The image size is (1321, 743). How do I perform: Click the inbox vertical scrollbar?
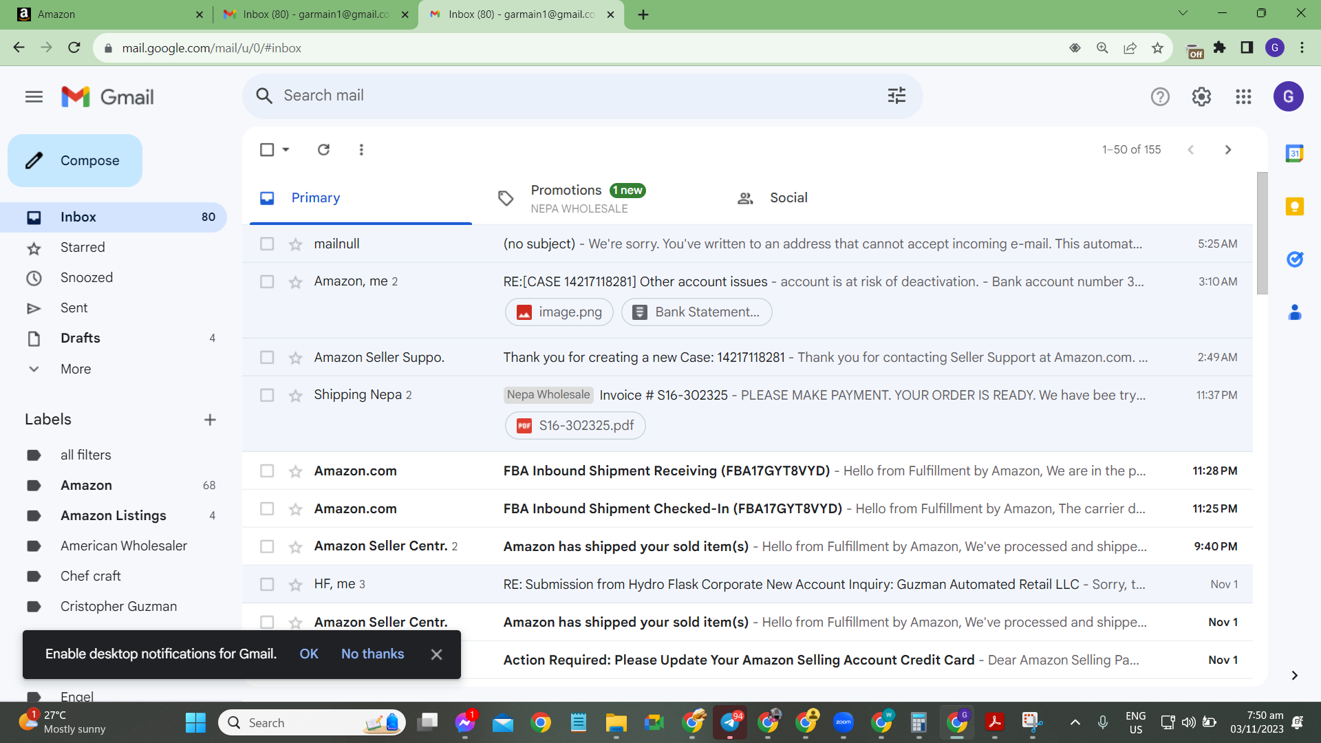click(1261, 234)
